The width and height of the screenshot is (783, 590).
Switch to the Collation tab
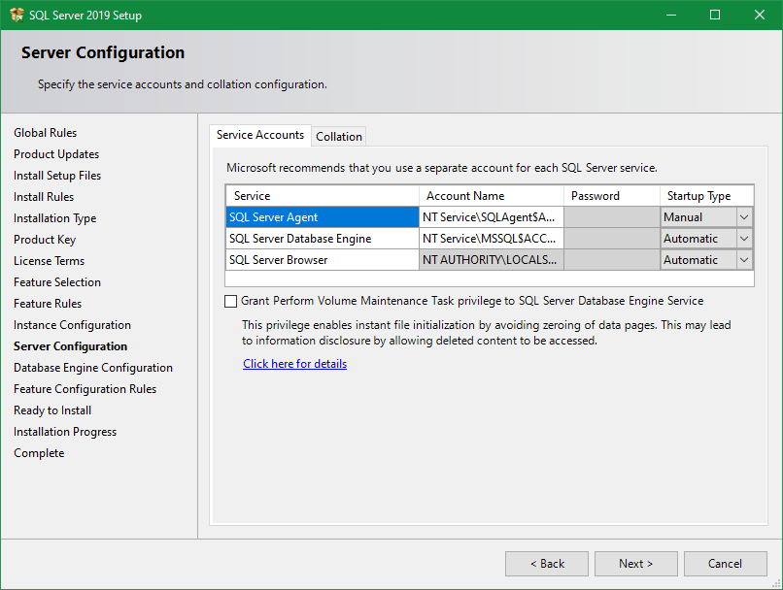point(338,136)
